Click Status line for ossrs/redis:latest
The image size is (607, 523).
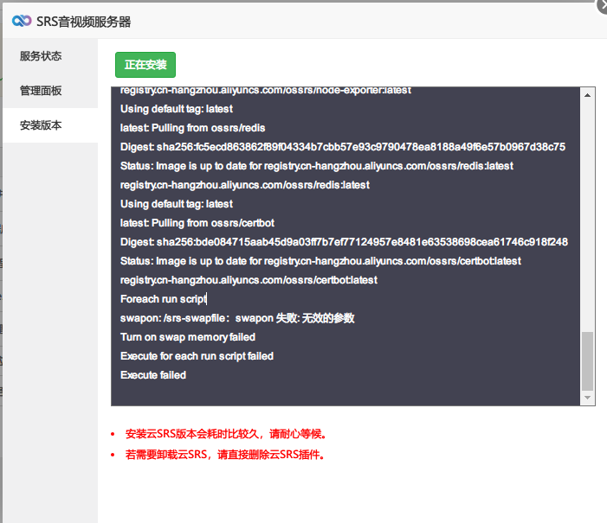click(317, 166)
